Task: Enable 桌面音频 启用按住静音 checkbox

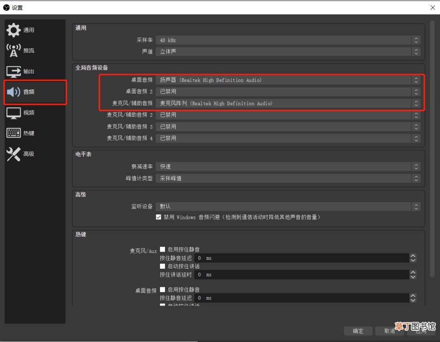Action: pyautogui.click(x=163, y=289)
